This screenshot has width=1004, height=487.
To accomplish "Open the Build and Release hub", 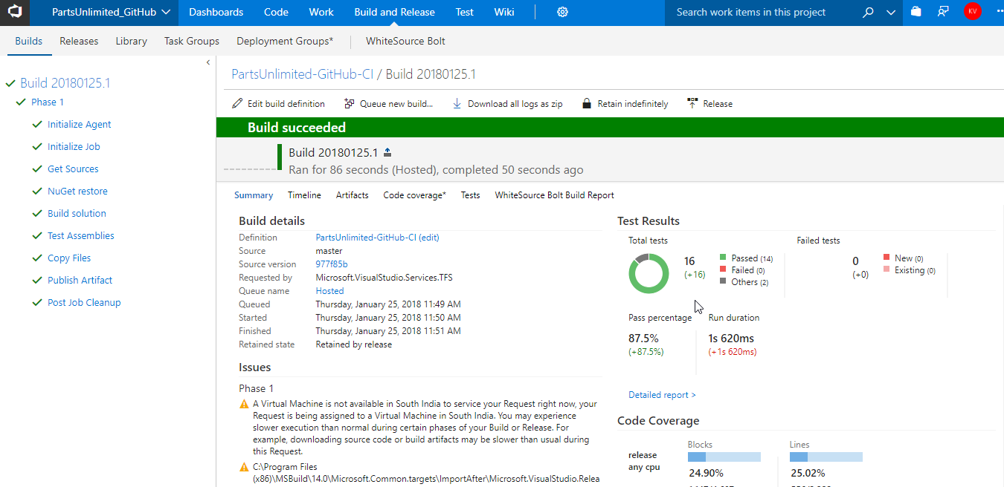I will click(x=395, y=13).
